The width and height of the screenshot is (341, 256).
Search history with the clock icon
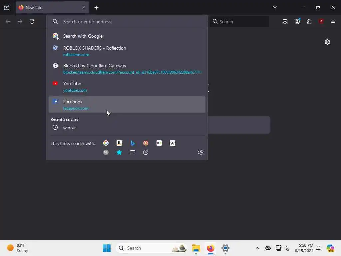(146, 152)
